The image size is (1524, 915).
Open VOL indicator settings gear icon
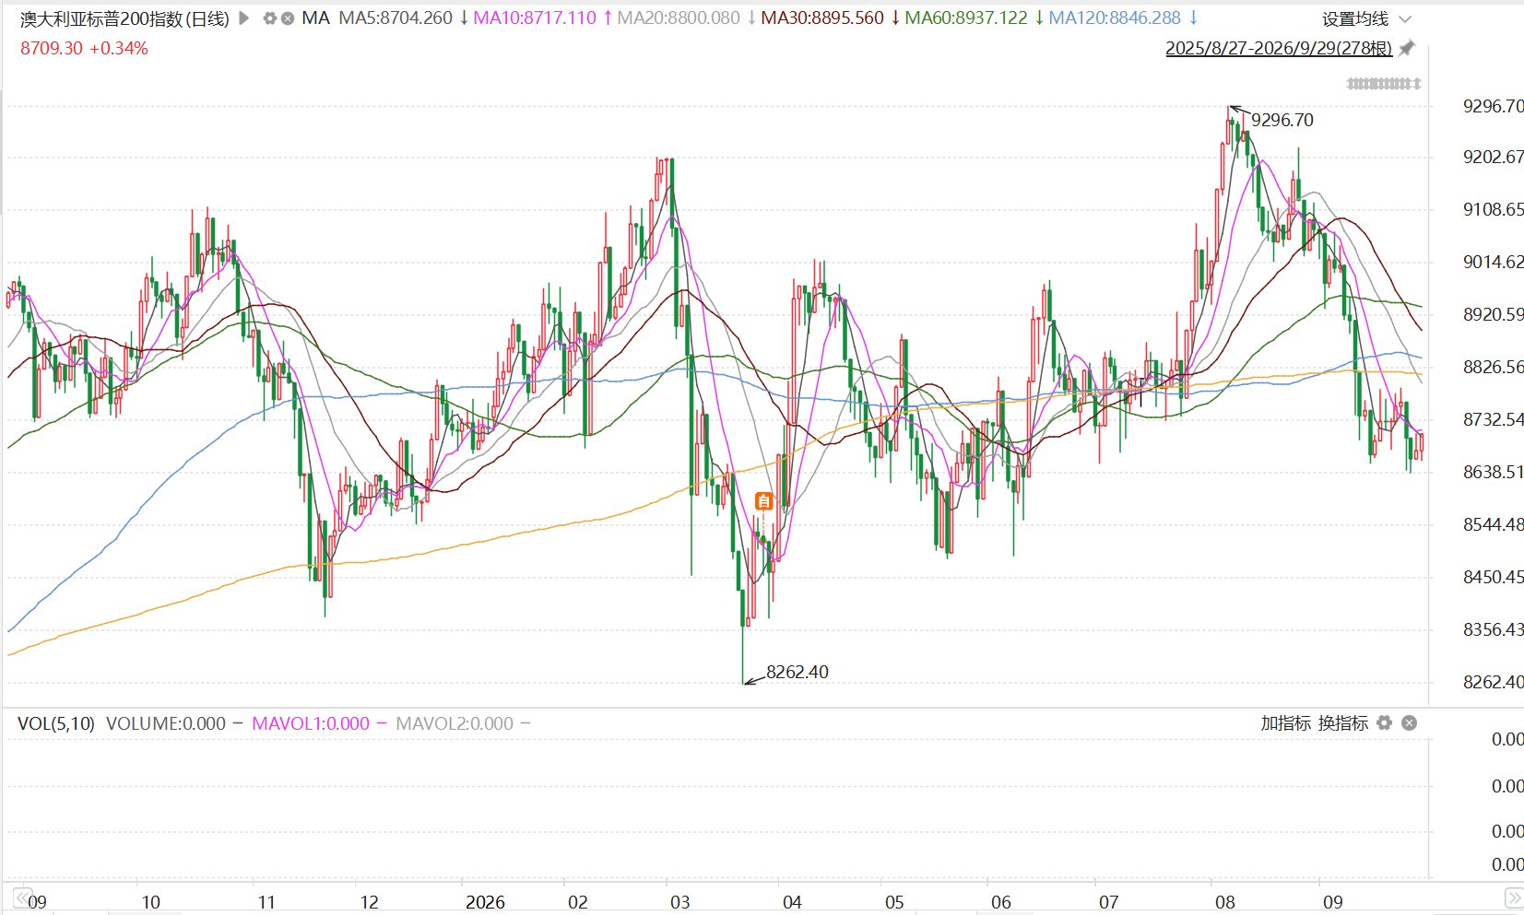click(1384, 723)
